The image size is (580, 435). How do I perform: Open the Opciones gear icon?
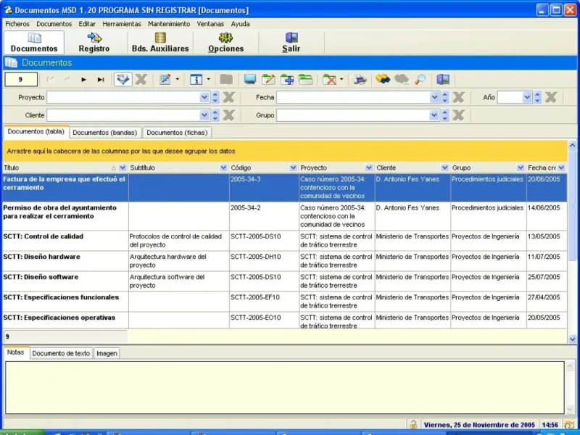point(225,38)
